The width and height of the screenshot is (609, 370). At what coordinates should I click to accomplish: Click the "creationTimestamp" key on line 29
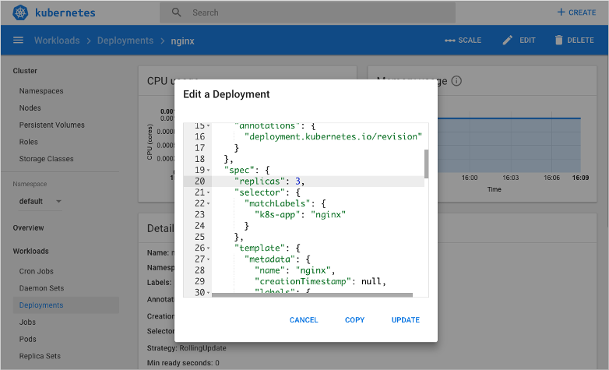click(x=303, y=281)
